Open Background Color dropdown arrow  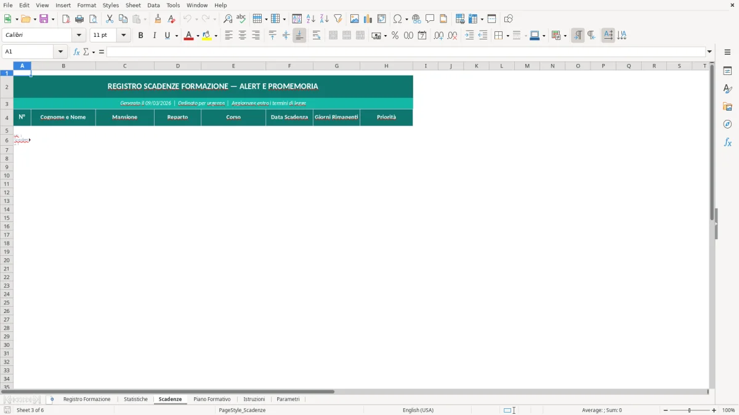pos(216,36)
